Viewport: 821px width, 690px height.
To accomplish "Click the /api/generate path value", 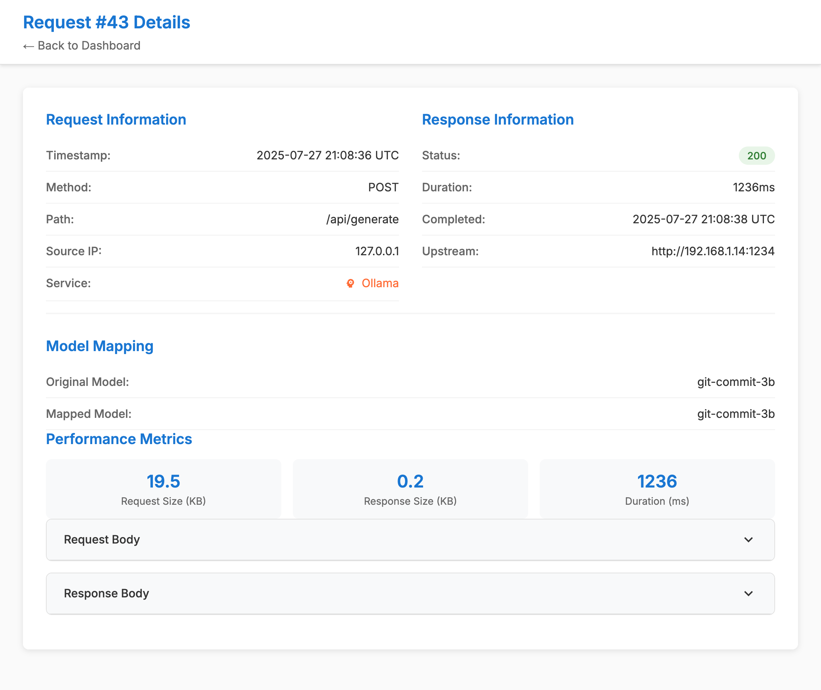I will pos(362,219).
